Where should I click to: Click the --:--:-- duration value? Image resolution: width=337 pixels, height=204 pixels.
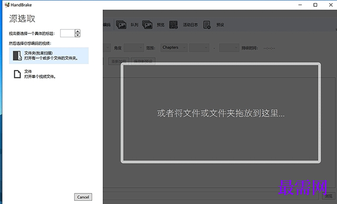pyautogui.click(x=269, y=48)
